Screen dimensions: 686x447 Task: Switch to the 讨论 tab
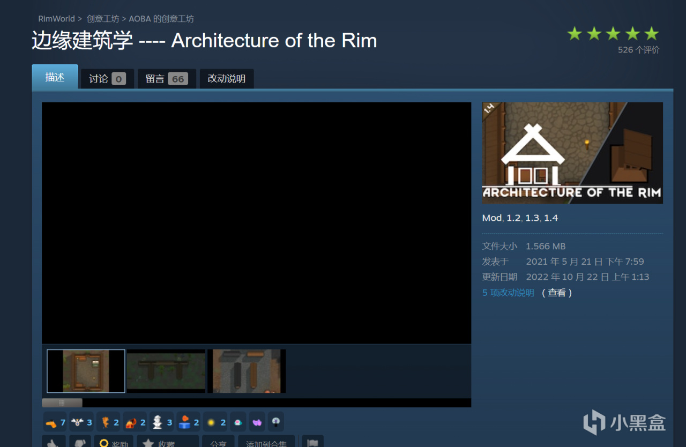[107, 79]
